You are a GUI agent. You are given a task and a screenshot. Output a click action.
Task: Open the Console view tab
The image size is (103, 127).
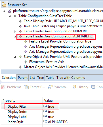pos(97,87)
